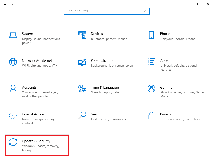The width and height of the screenshot is (209, 159).
Task: Minimize the Settings window
Action: [x=185, y=4]
